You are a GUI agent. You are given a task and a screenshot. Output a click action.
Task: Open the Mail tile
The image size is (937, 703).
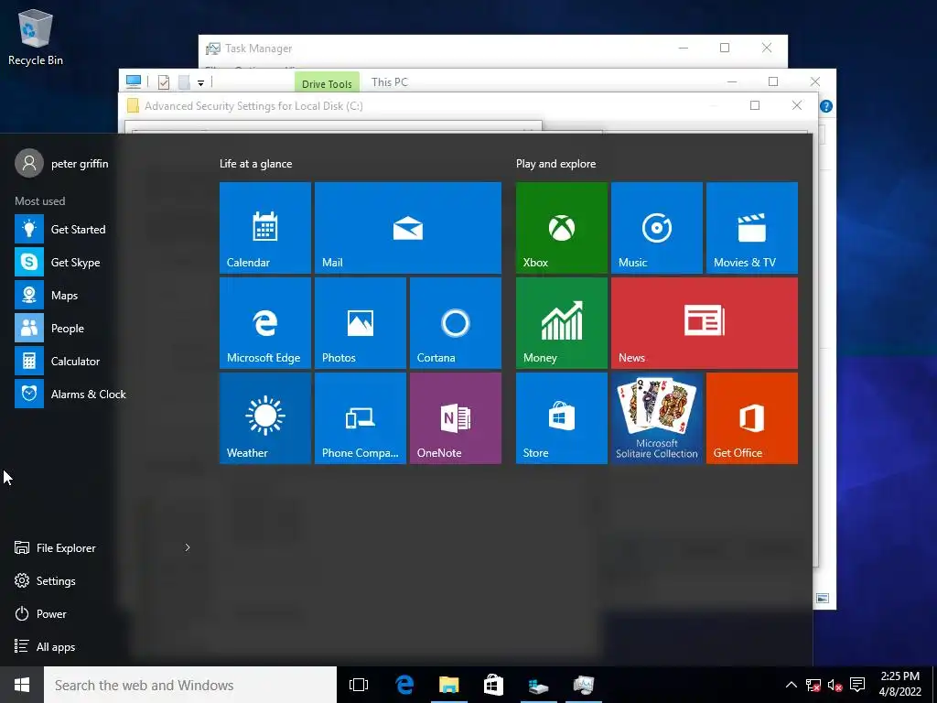pyautogui.click(x=407, y=228)
